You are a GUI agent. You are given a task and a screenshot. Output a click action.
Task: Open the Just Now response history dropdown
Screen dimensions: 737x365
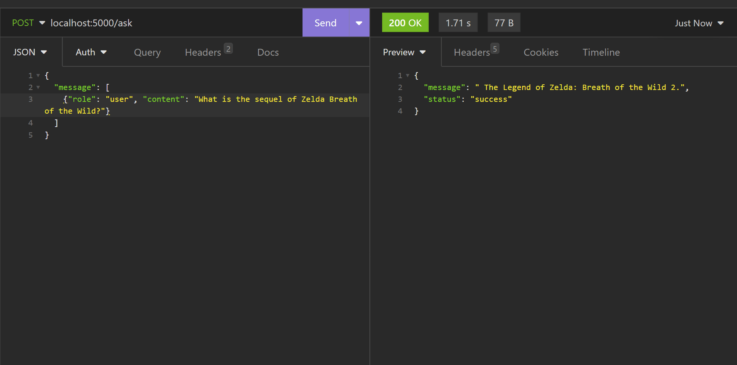699,23
